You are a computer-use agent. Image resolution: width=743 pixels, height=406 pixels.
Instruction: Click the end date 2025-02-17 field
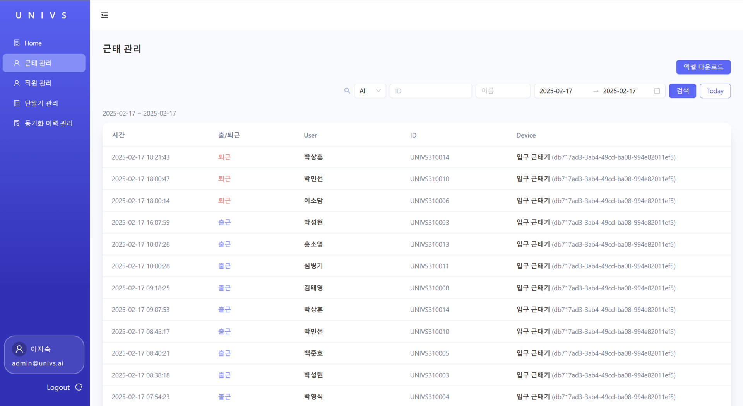click(620, 91)
